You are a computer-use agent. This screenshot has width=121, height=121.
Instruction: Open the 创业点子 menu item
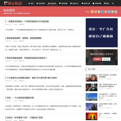pyautogui.click(x=74, y=3)
